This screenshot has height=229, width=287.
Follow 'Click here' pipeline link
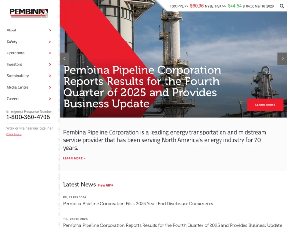(x=14, y=135)
